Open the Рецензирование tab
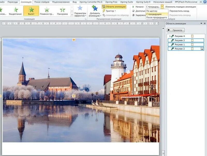The height and width of the screenshot is (156, 207). click(61, 2)
